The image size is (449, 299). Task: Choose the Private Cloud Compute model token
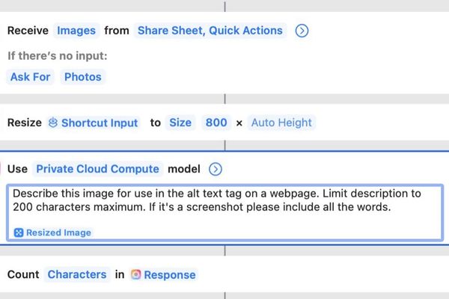tap(98, 169)
